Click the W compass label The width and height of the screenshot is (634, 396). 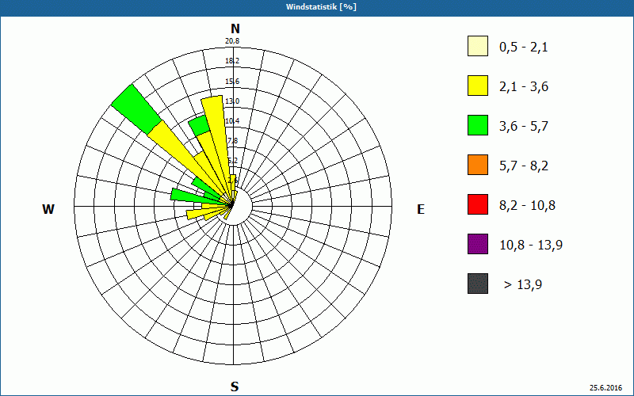(x=48, y=209)
